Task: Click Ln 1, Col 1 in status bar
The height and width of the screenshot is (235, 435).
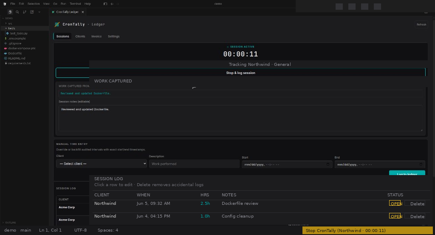Action: tap(50, 230)
